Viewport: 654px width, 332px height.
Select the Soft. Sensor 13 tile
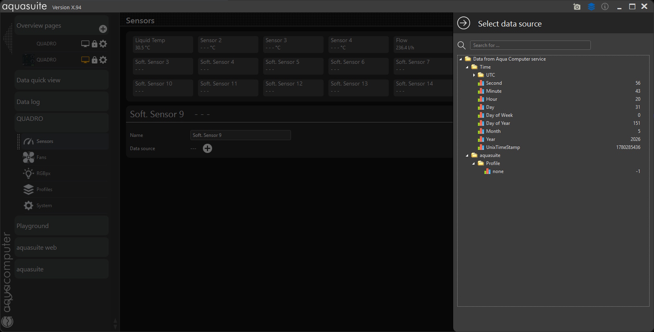(x=359, y=88)
